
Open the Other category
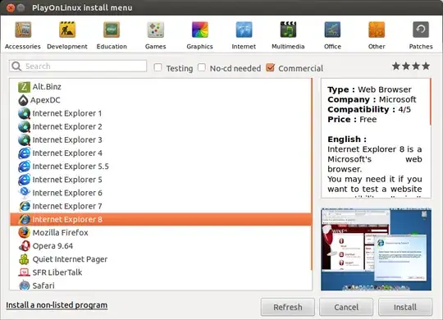(377, 35)
